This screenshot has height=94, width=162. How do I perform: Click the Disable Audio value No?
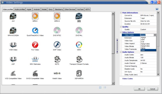(141, 69)
